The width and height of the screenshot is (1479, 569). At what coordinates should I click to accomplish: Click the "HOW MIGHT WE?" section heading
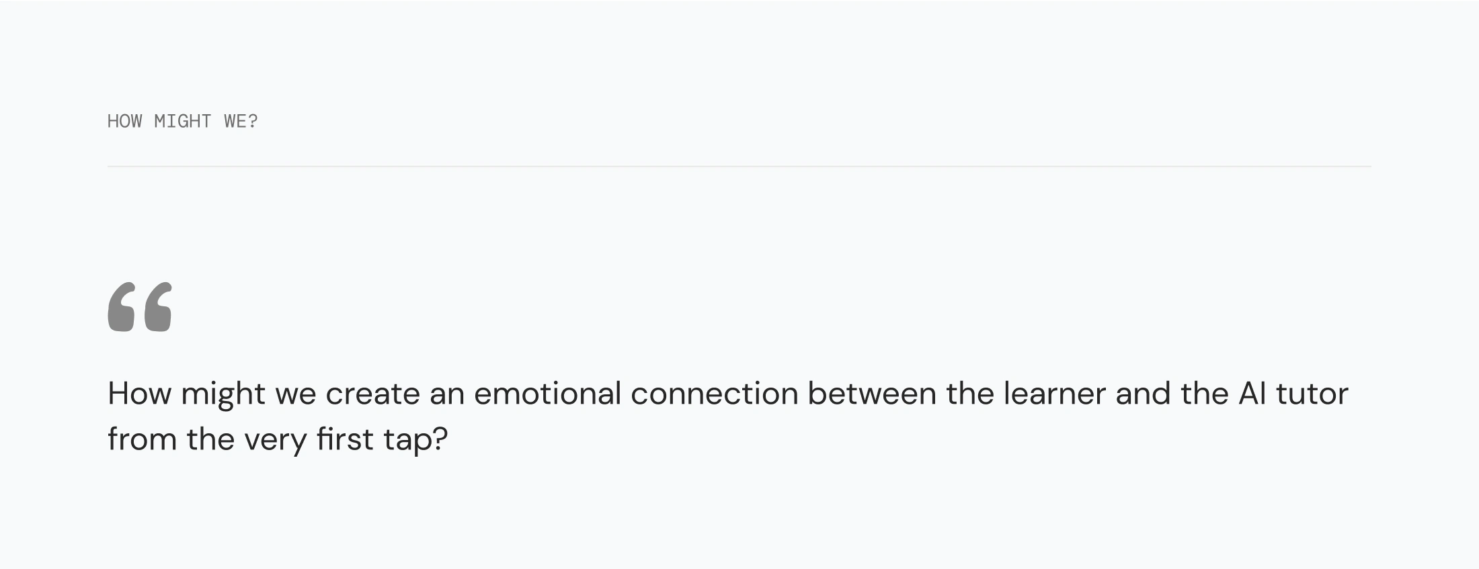pos(182,122)
